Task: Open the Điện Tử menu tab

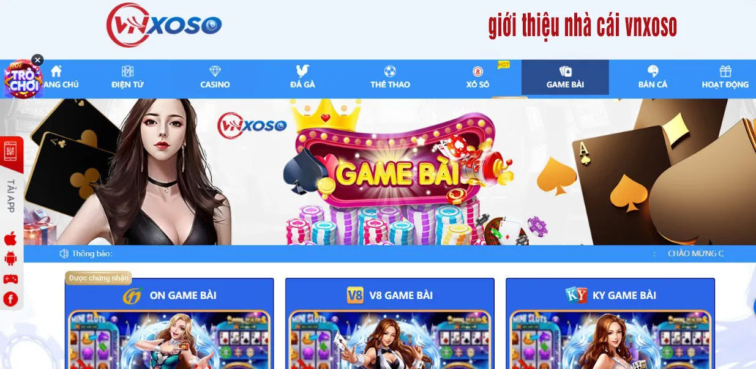Action: [x=127, y=78]
